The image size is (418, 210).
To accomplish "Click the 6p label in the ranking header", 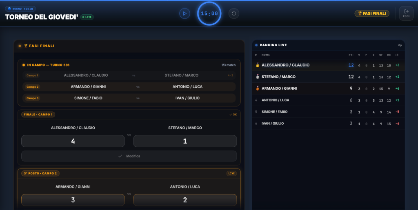I will [x=400, y=45].
